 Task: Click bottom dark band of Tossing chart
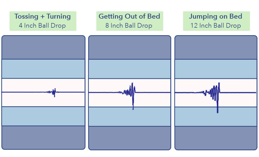click(44, 138)
